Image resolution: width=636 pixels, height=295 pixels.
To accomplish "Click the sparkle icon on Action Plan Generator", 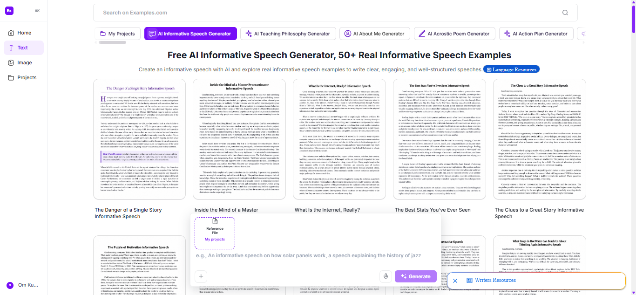I will click(x=507, y=34).
